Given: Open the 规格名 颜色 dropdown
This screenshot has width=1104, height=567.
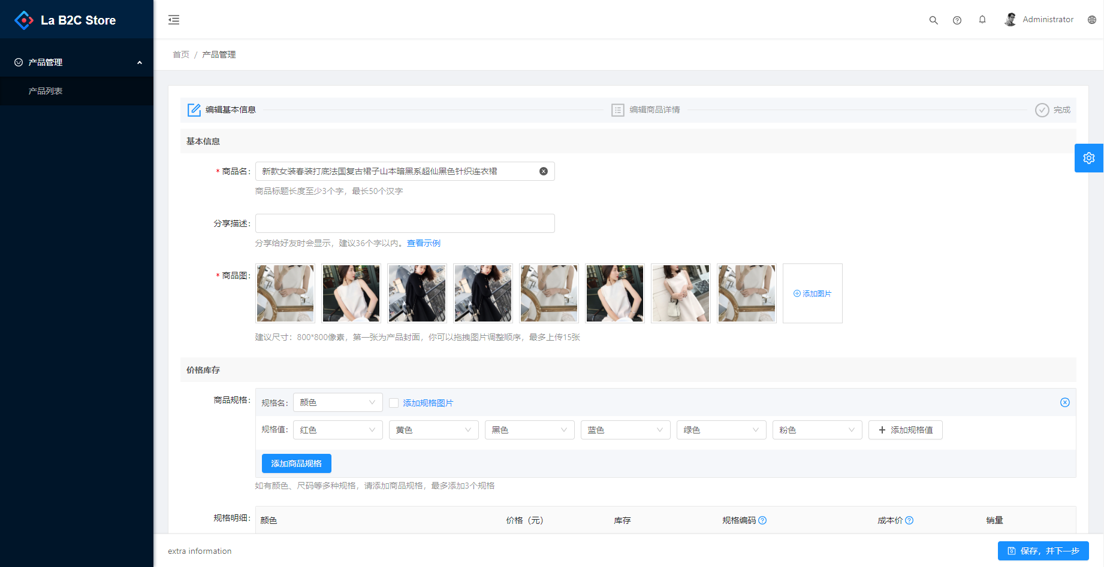Looking at the screenshot, I should coord(338,402).
